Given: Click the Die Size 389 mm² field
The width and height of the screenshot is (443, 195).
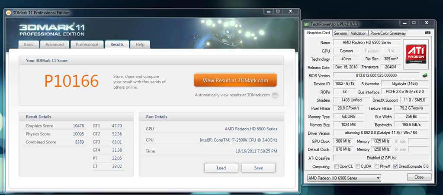Looking at the screenshot, I should (391, 59).
